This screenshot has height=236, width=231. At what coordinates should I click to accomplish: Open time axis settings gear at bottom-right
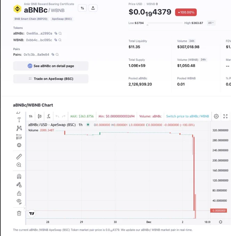221,222
